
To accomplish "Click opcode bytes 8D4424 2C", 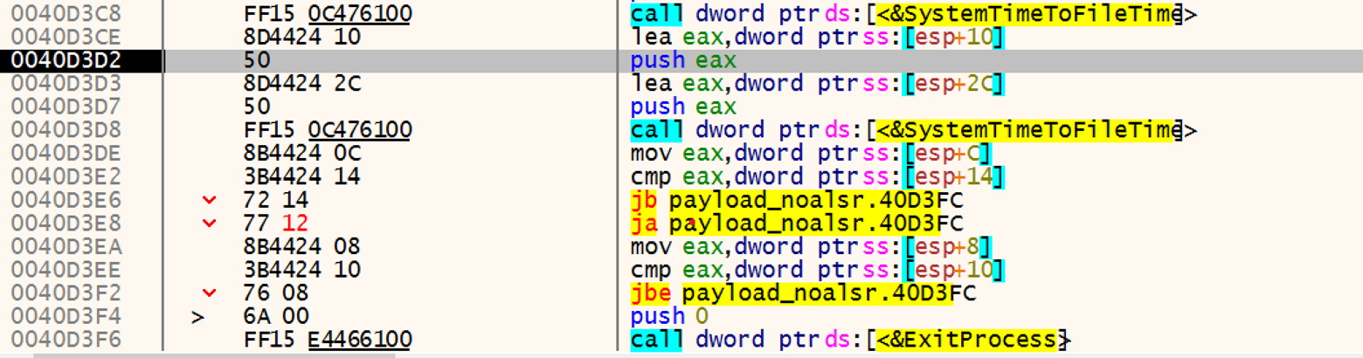I will click(x=302, y=84).
